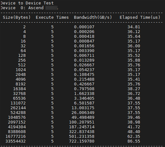Click the 'Elapsed Time(us)' column header

(x=140, y=17)
